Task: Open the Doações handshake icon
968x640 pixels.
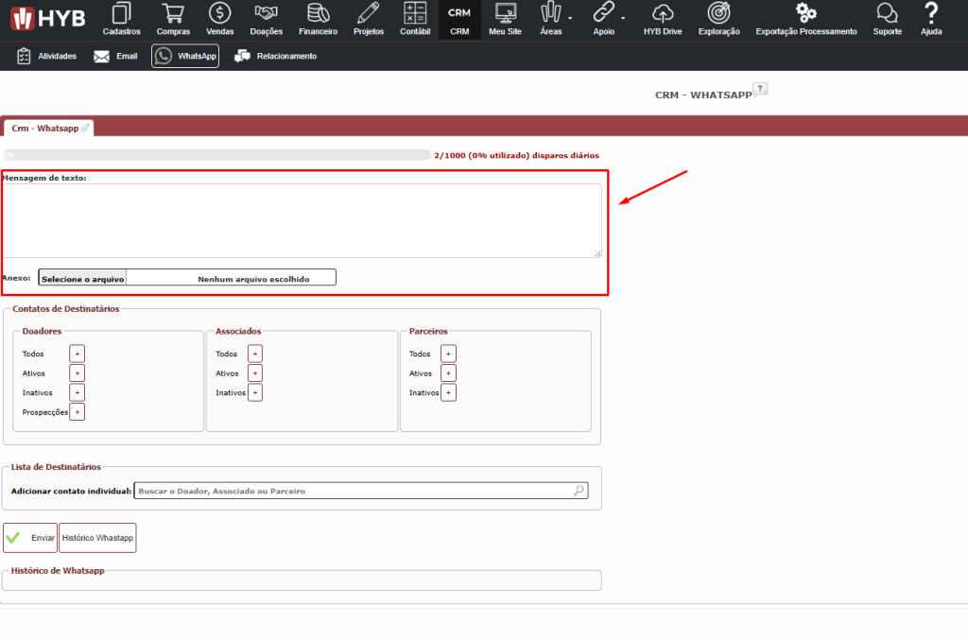Action: [266, 13]
